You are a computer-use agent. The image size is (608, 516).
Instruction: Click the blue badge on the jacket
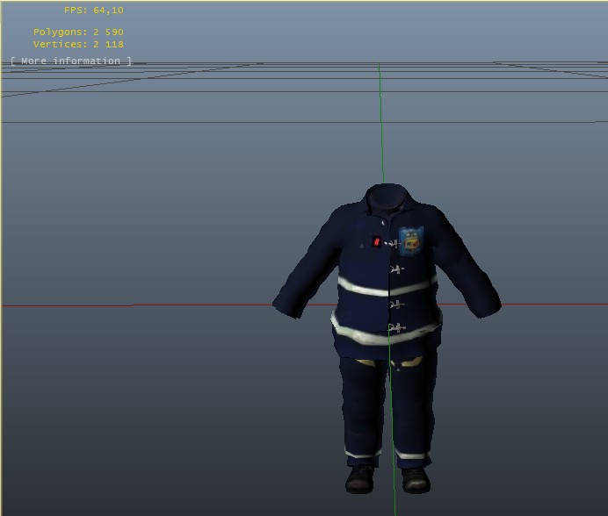pyautogui.click(x=411, y=241)
